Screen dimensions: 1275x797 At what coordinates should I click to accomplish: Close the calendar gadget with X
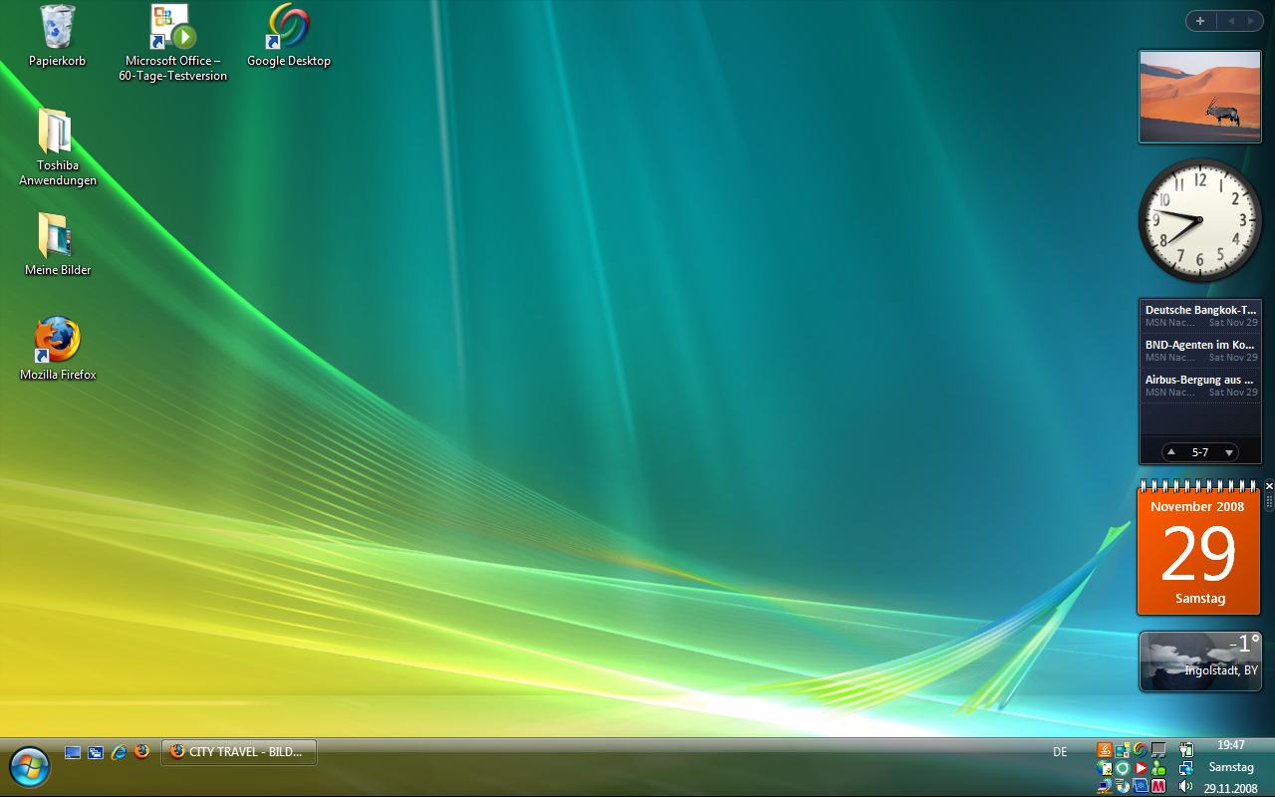tap(1269, 486)
